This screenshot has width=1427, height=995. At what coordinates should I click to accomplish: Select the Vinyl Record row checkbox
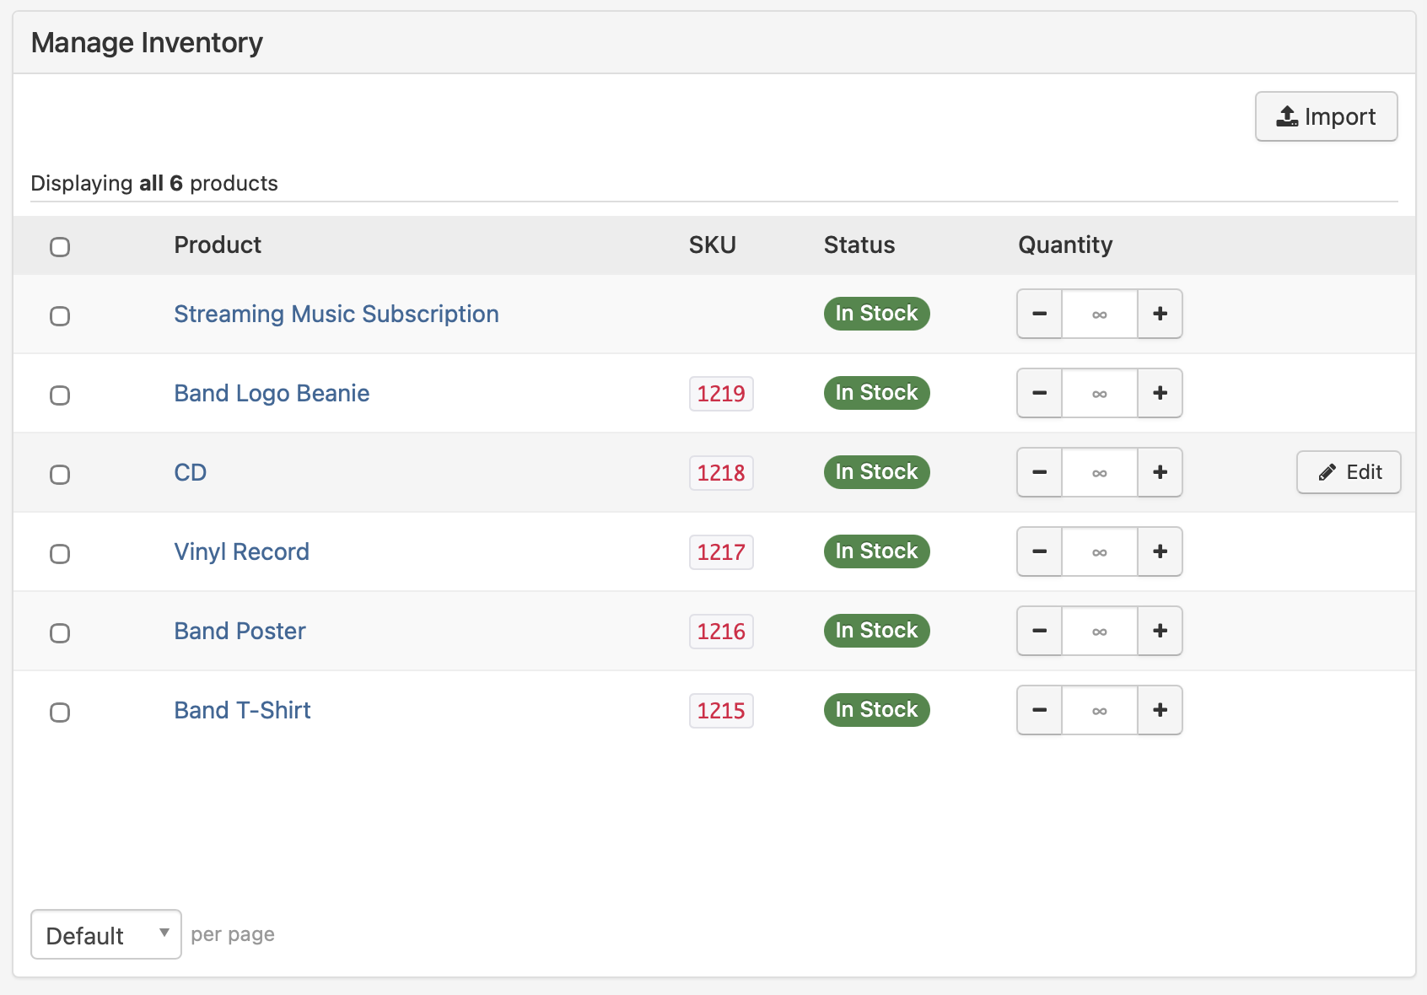point(60,554)
